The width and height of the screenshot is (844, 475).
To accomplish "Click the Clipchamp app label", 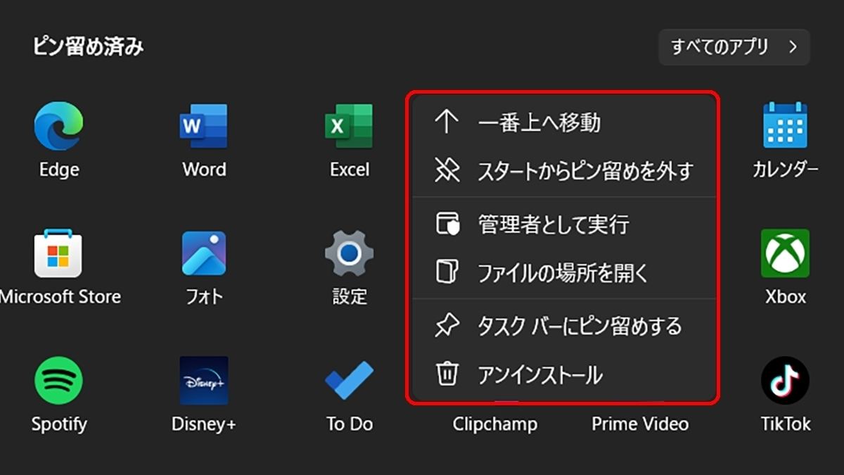I will tap(494, 424).
